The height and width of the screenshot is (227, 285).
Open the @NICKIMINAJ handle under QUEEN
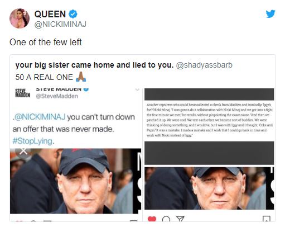tap(60, 24)
